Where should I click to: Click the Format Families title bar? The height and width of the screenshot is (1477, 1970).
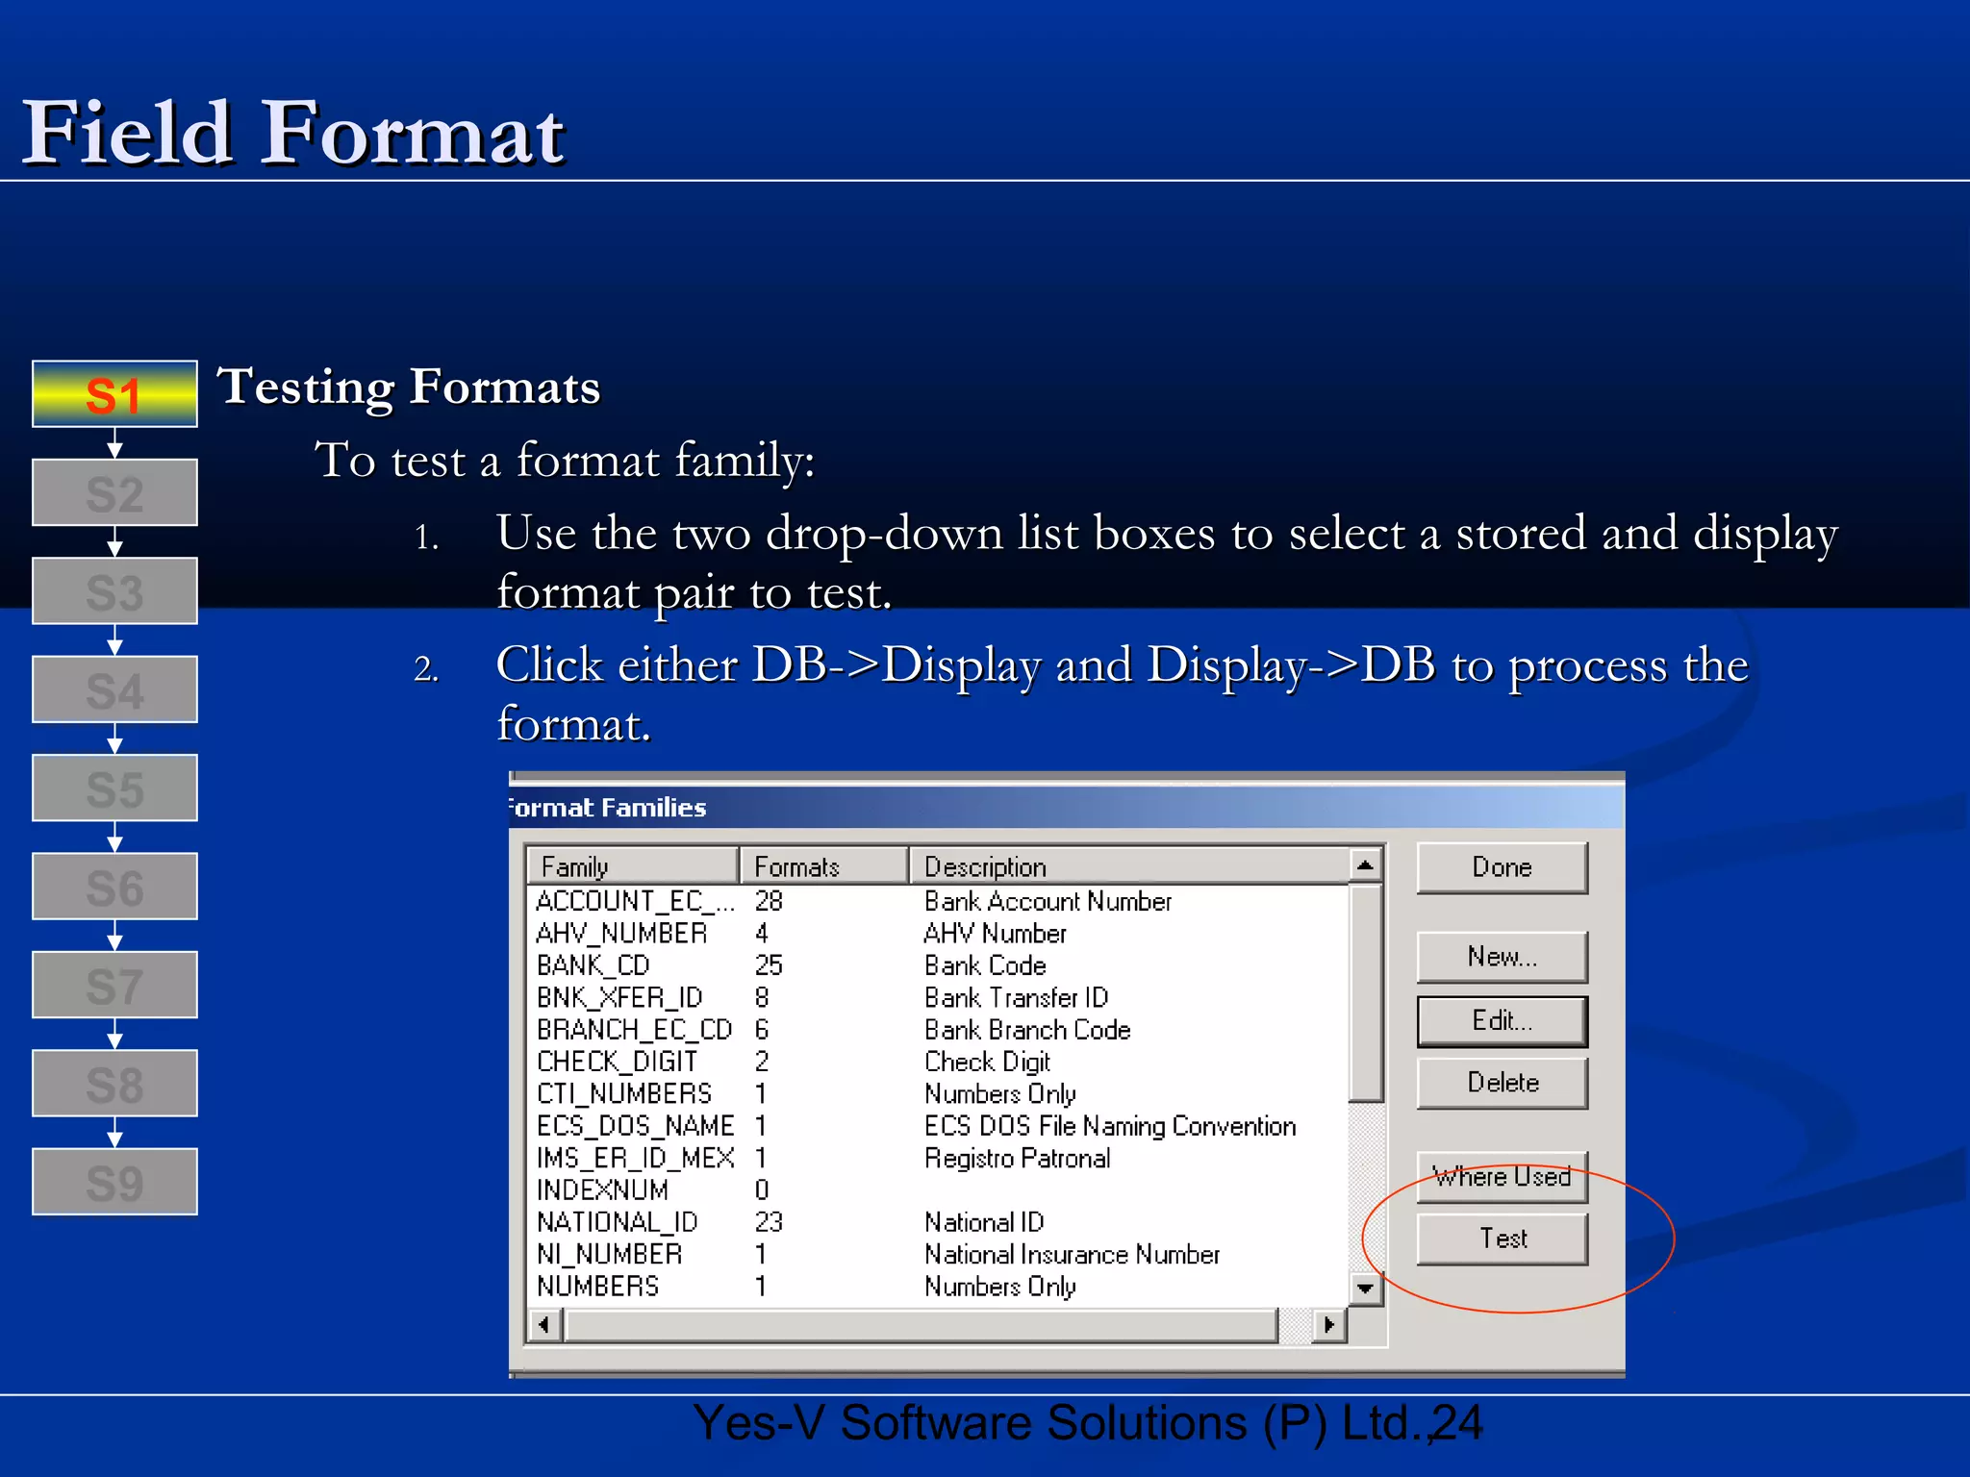pyautogui.click(x=1066, y=808)
